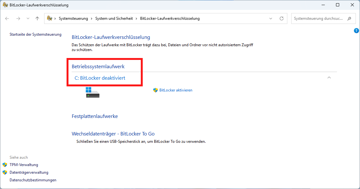Image resolution: width=360 pixels, height=189 pixels.
Task: Open the blue help icon
Action: click(356, 31)
